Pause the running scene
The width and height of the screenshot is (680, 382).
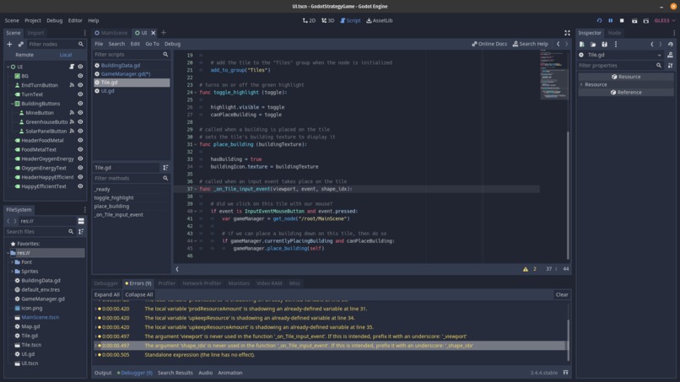(x=611, y=20)
